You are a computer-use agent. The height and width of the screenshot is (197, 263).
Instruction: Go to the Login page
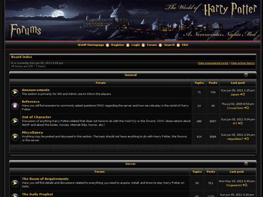coord(136,45)
